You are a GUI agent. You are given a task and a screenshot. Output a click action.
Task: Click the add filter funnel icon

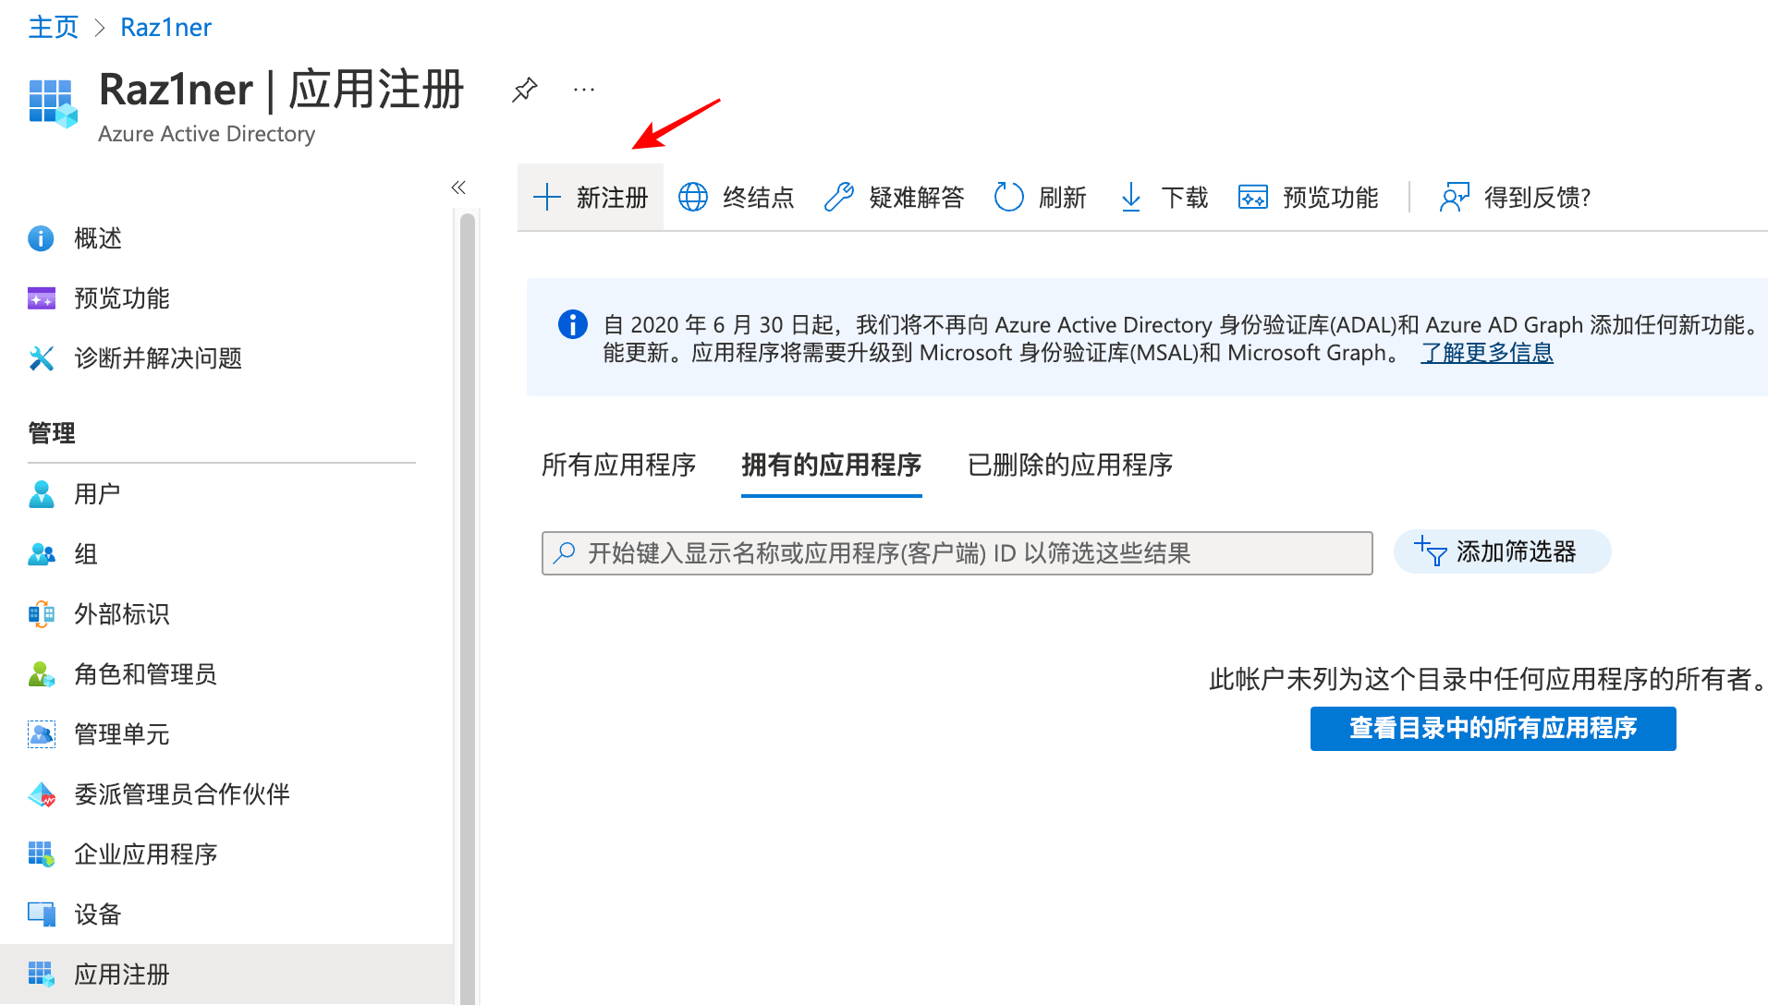point(1429,551)
